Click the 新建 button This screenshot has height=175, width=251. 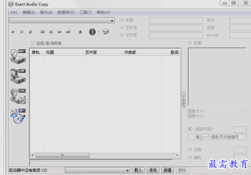tap(167, 170)
